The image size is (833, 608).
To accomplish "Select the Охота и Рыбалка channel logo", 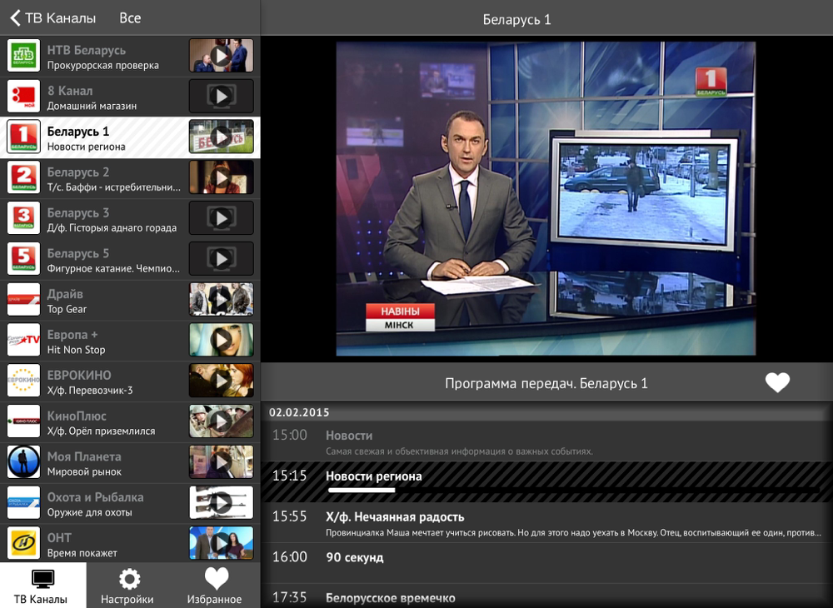I will [23, 502].
